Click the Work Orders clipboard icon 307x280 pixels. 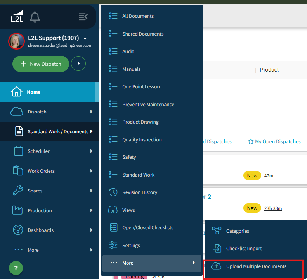click(18, 170)
